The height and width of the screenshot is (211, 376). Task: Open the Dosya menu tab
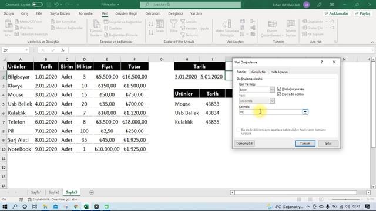(x=8, y=13)
